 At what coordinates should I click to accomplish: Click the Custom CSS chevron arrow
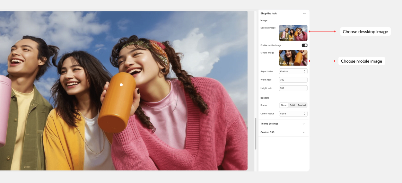[x=303, y=132]
